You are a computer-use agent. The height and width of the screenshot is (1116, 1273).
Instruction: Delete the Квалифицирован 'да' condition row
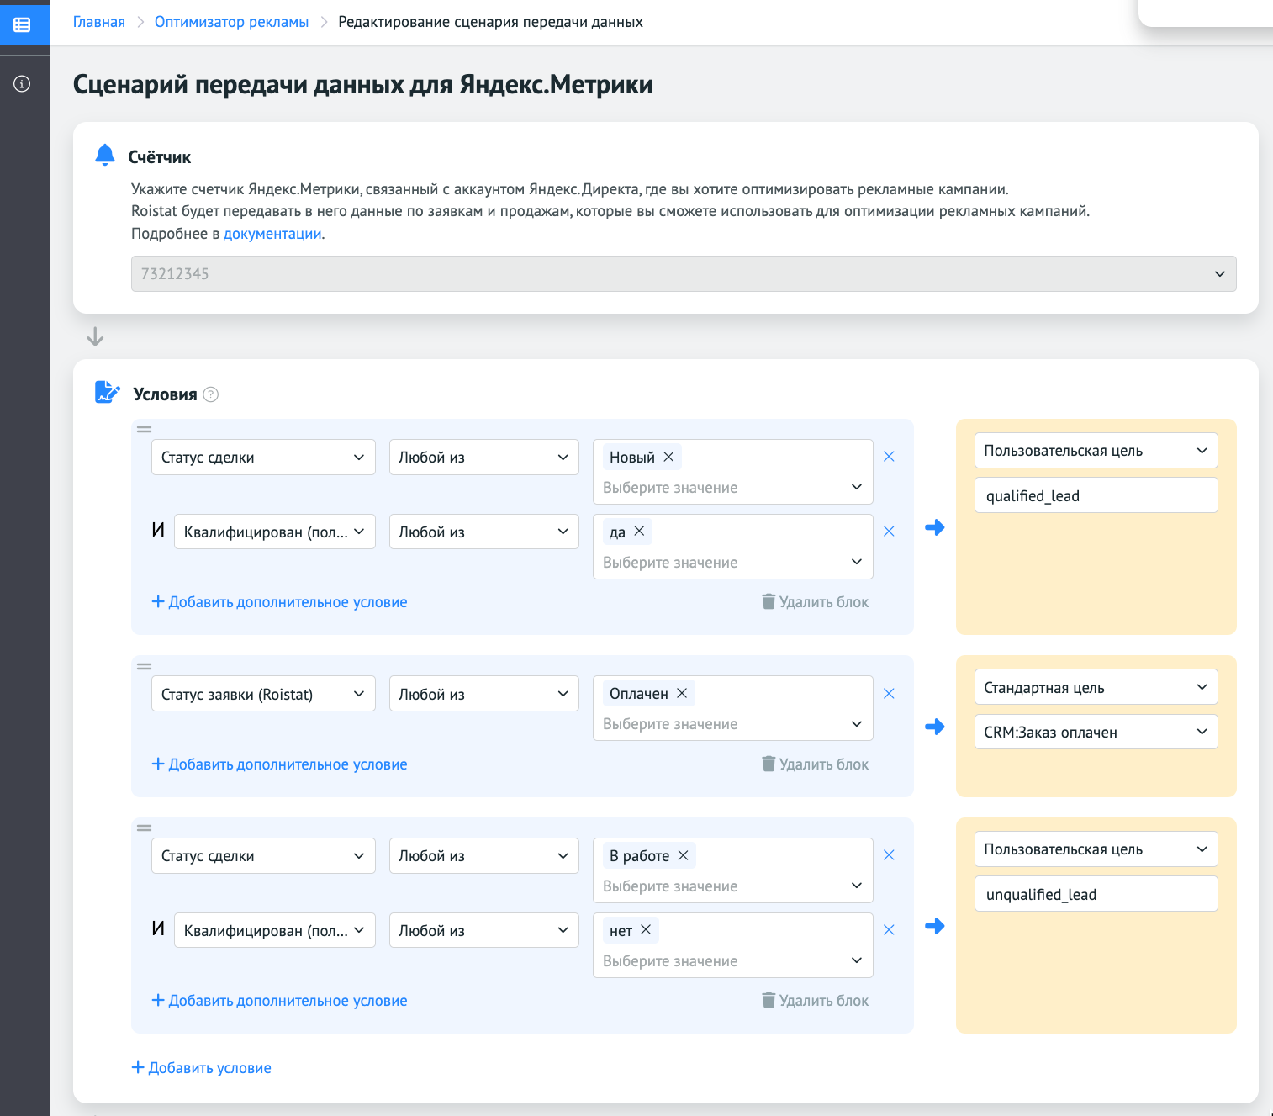coord(889,532)
